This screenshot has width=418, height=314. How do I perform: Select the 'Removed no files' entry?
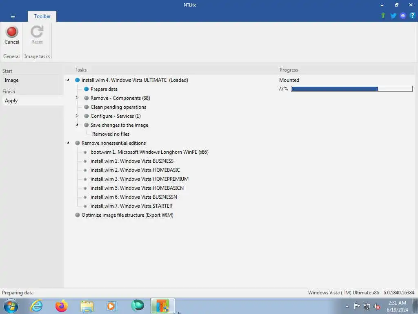[x=111, y=134]
